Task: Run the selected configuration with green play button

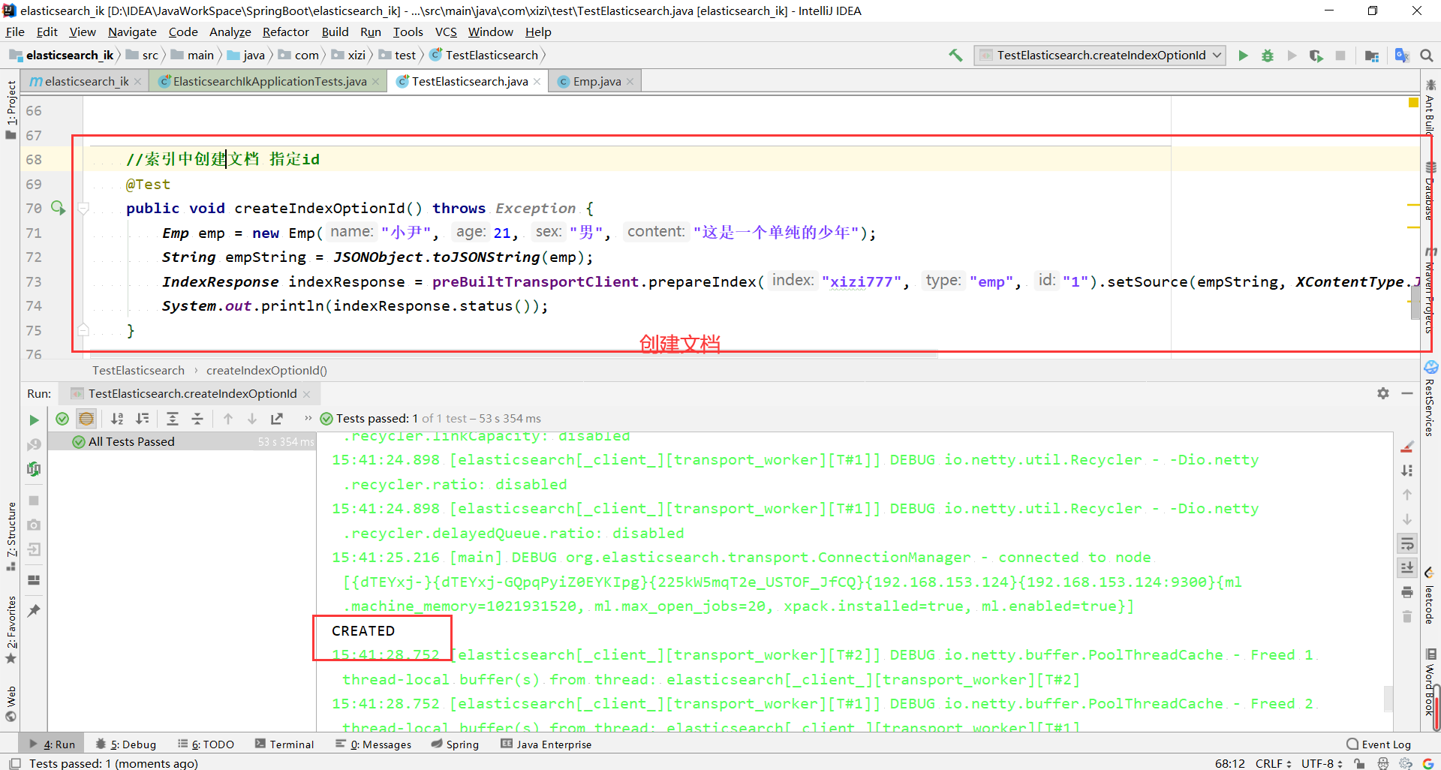Action: tap(1244, 56)
